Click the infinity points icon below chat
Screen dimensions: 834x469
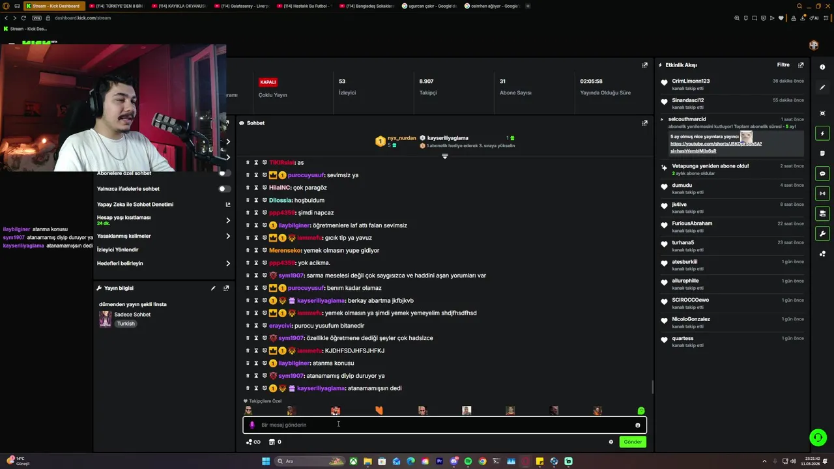click(x=253, y=442)
